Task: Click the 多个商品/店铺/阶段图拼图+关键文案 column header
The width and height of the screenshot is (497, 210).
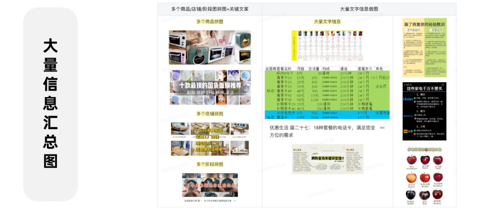Action: tap(210, 9)
